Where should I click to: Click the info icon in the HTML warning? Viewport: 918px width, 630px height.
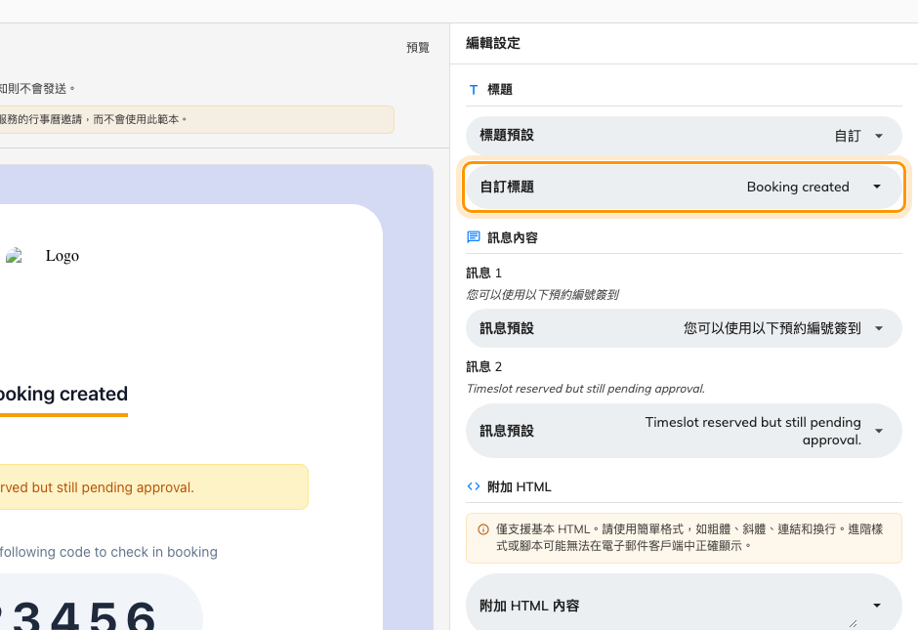pyautogui.click(x=483, y=529)
